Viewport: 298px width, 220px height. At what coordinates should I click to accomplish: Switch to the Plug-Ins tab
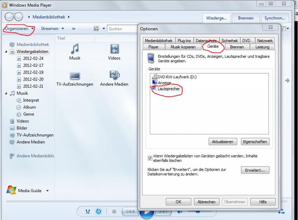click(x=184, y=41)
